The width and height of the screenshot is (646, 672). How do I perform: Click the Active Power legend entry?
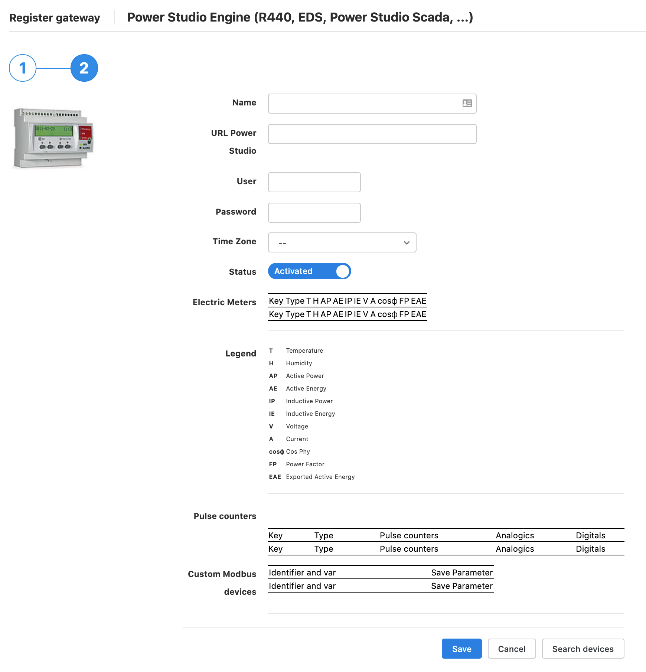tap(305, 376)
